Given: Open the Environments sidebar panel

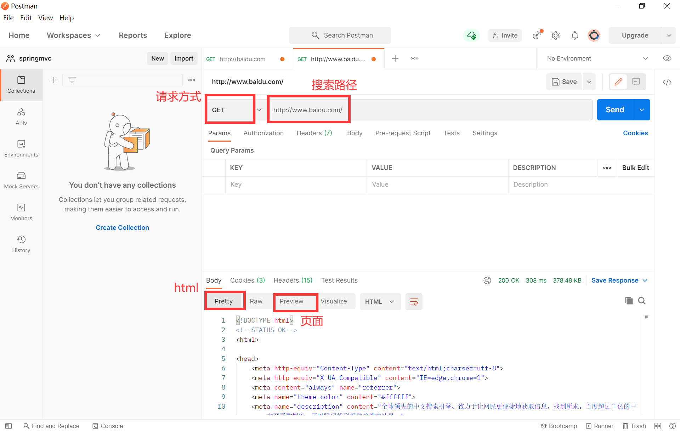Looking at the screenshot, I should [x=21, y=149].
